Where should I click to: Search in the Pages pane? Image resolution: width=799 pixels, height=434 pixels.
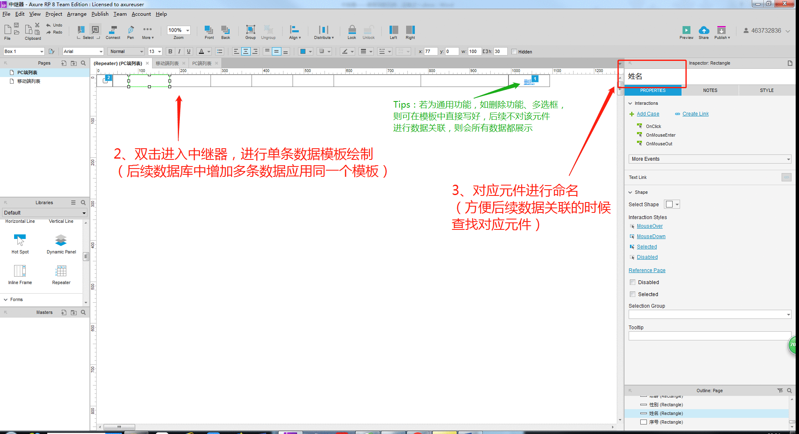coord(83,63)
